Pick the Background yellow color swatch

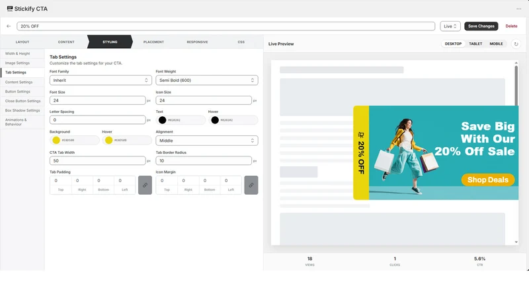coord(56,140)
